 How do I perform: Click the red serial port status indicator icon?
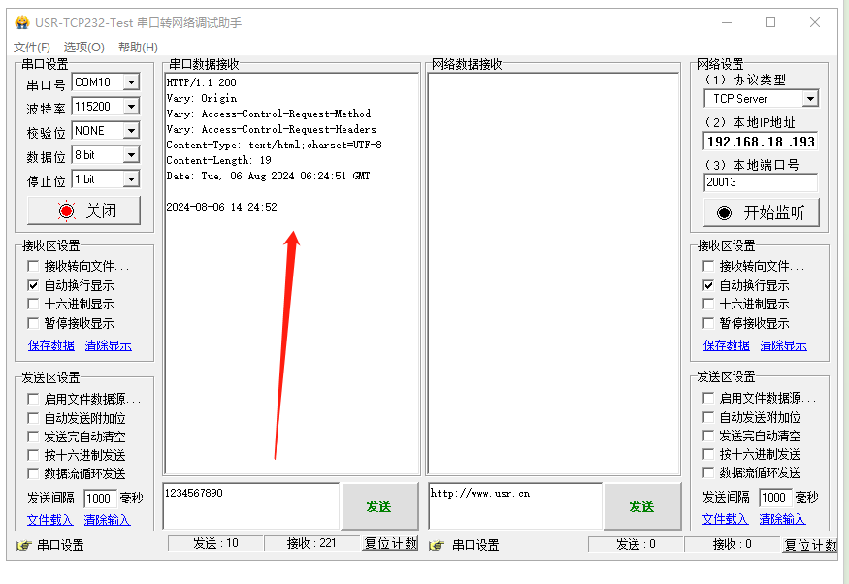[67, 211]
